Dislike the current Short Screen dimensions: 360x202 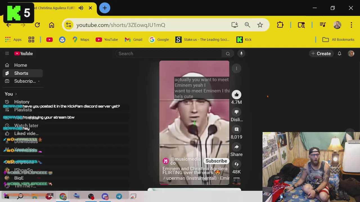(237, 112)
